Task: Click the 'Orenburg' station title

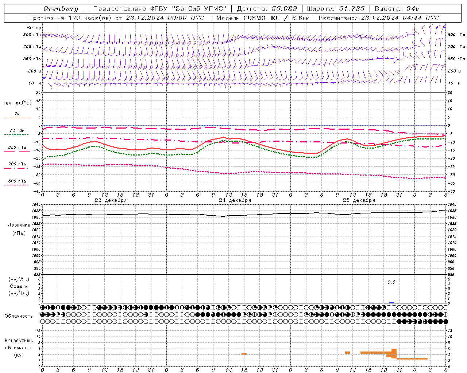Action: click(61, 9)
